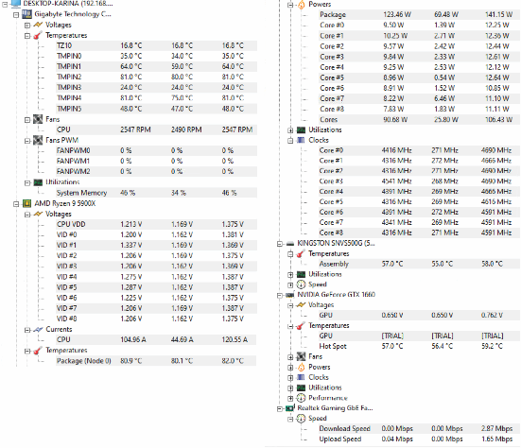Expand the Kingston Speed node

pyautogui.click(x=290, y=284)
